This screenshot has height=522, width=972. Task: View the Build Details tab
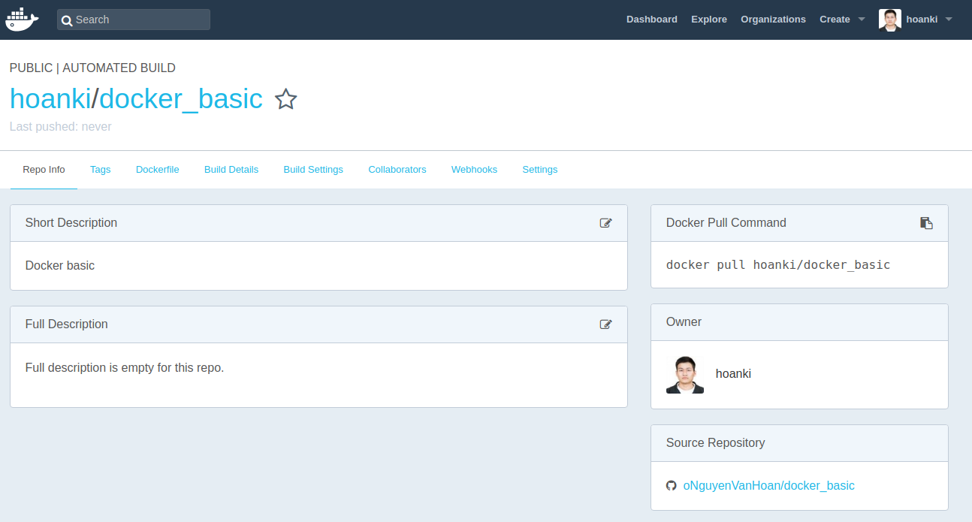pos(231,170)
